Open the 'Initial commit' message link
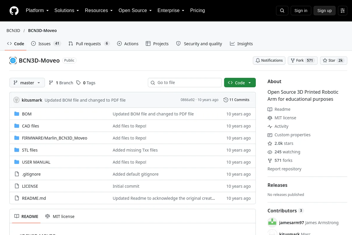This screenshot has height=235, width=352. point(126,186)
